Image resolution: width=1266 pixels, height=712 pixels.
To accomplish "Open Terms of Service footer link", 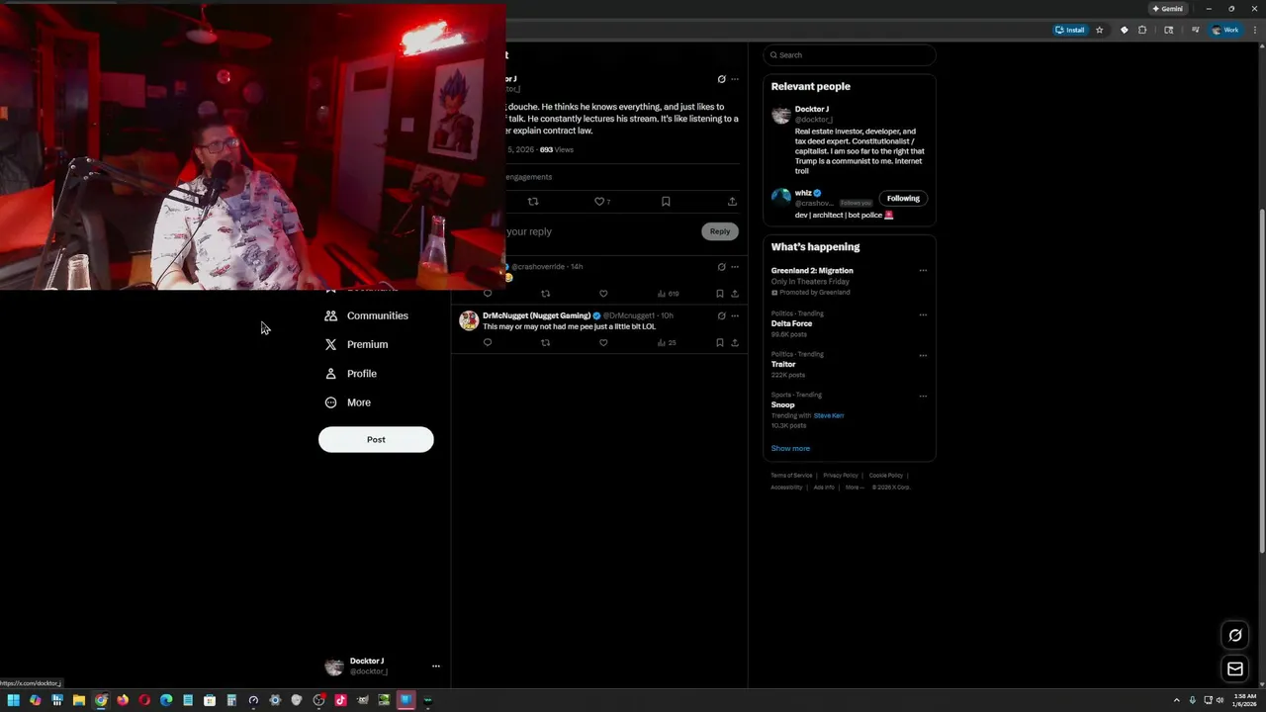I will tap(791, 476).
